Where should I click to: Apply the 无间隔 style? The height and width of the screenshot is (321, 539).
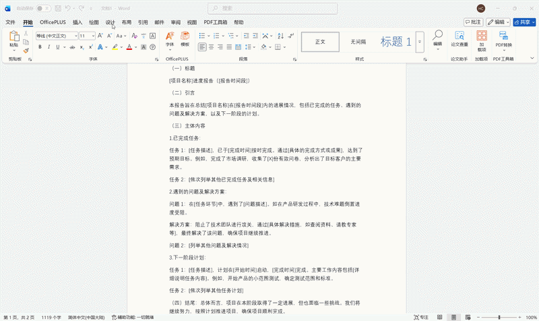[x=358, y=42]
